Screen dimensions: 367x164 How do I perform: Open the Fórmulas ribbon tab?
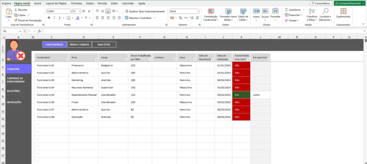[76, 3]
